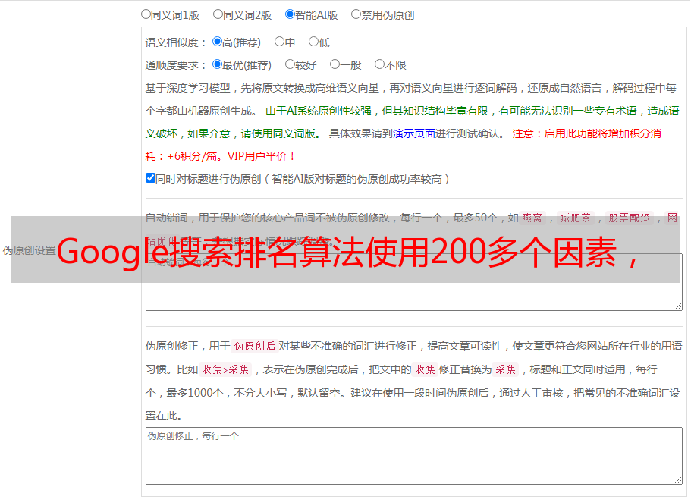This screenshot has height=499, width=691.
Task: Click resize handle of 伪原创修正 textarea
Action: coord(678,480)
